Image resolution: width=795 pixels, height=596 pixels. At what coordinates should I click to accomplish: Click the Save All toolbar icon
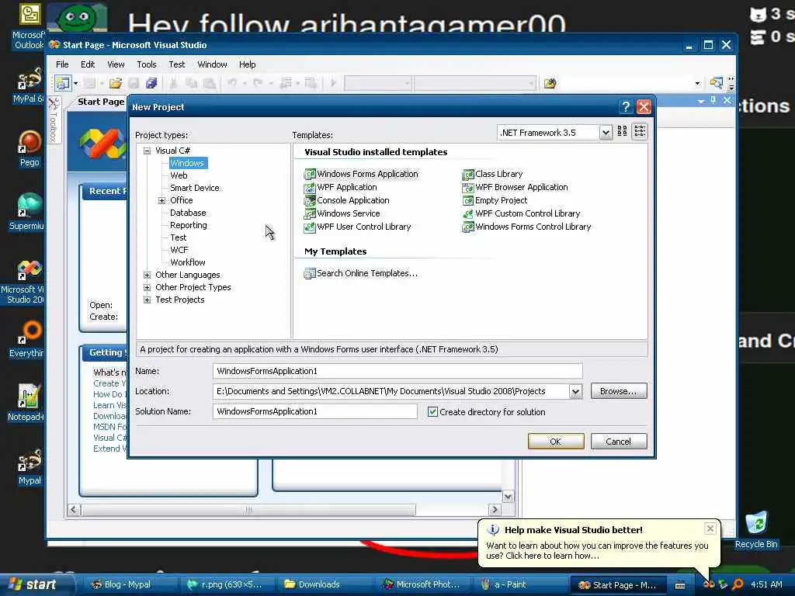pos(151,82)
